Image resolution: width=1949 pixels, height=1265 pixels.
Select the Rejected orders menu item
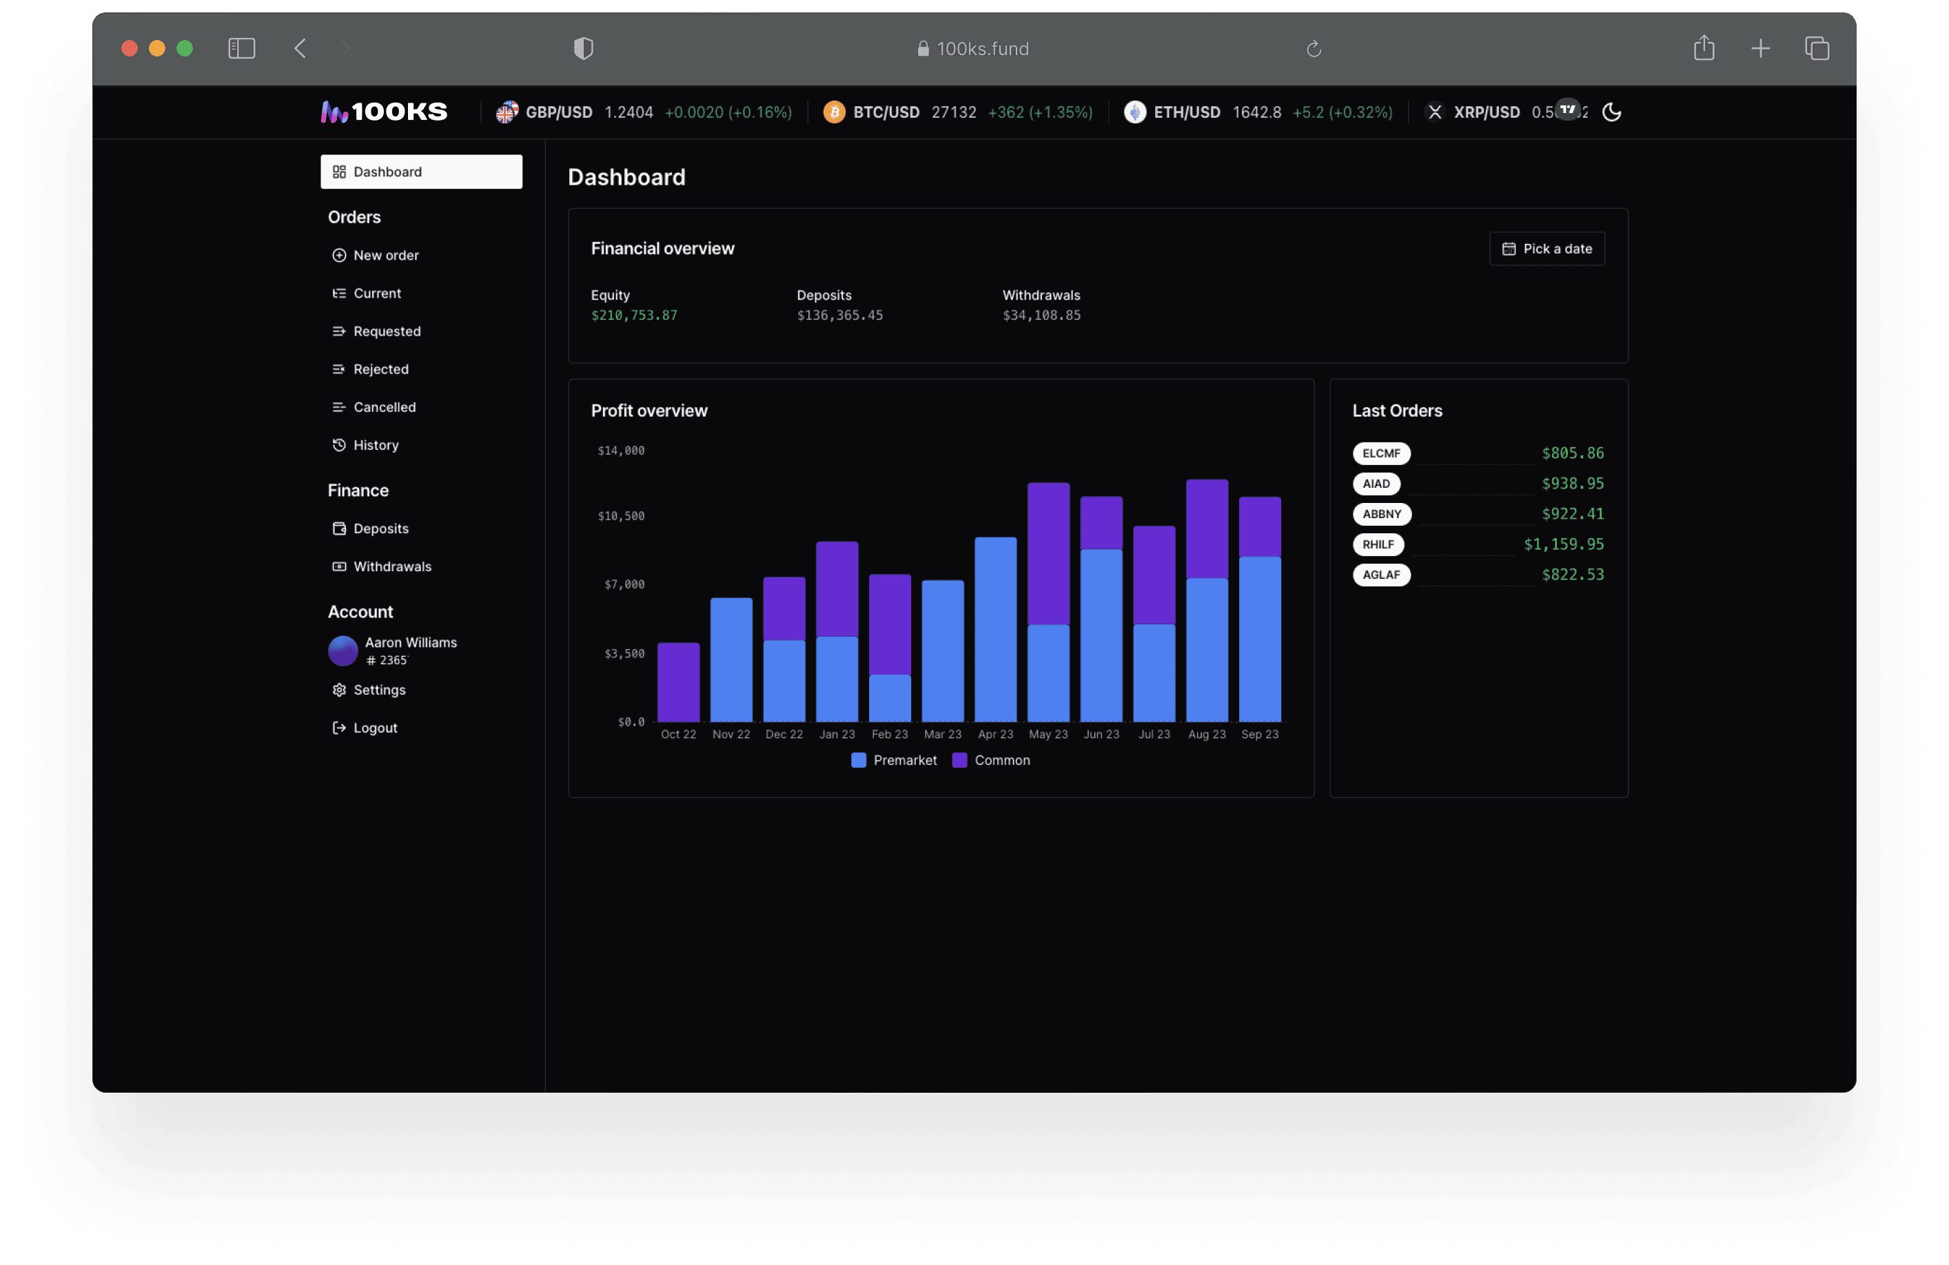(x=379, y=368)
